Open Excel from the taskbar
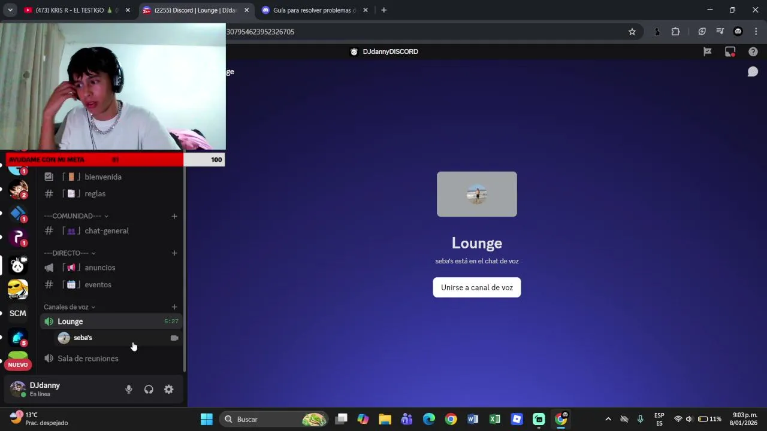The width and height of the screenshot is (767, 431). point(495,419)
